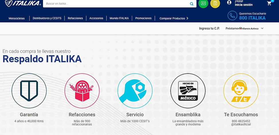
Task: Click the Garantía shield icon
Action: (29, 91)
